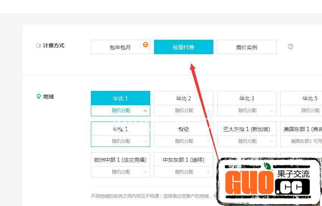Select 包年包月 billing method
This screenshot has height=206, width=322.
(x=120, y=47)
